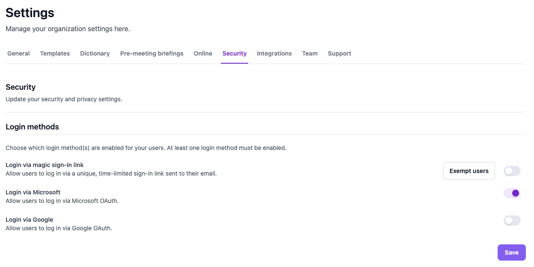Click the Login via Google label
The width and height of the screenshot is (534, 267).
[x=30, y=220]
